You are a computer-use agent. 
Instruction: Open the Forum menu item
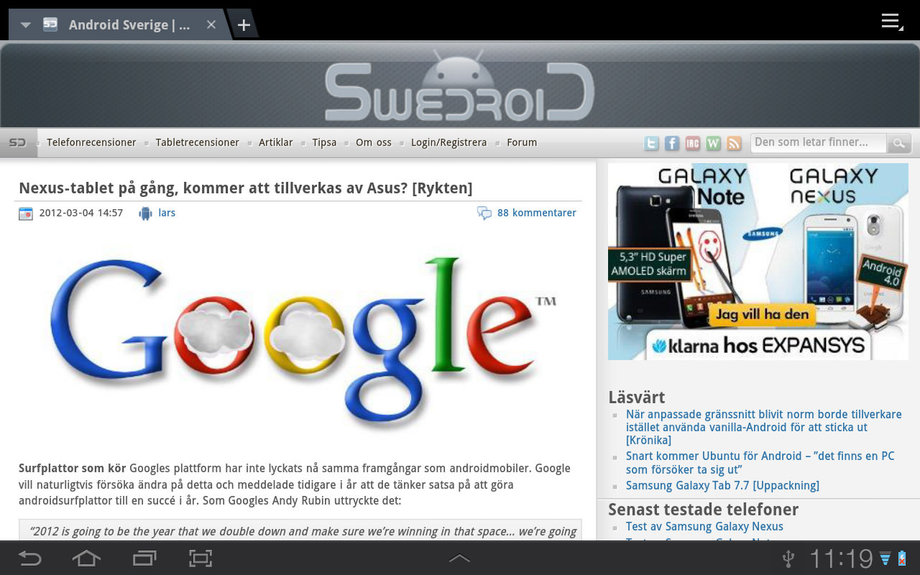[x=522, y=142]
